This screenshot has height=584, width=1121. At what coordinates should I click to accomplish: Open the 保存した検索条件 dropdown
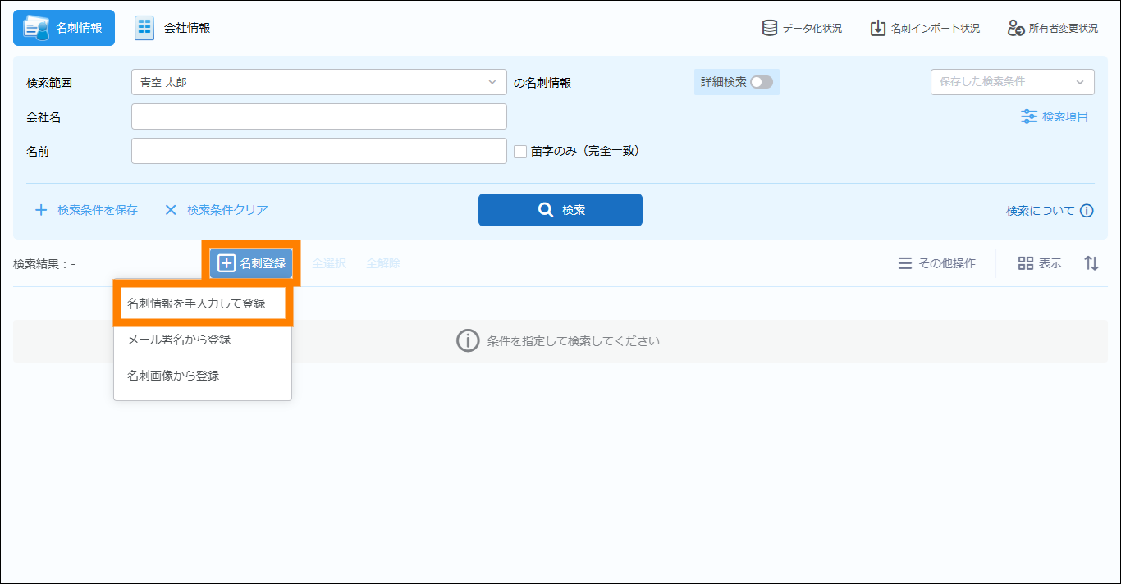[1011, 82]
